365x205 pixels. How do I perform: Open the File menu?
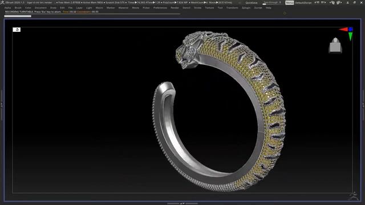tap(70, 7)
